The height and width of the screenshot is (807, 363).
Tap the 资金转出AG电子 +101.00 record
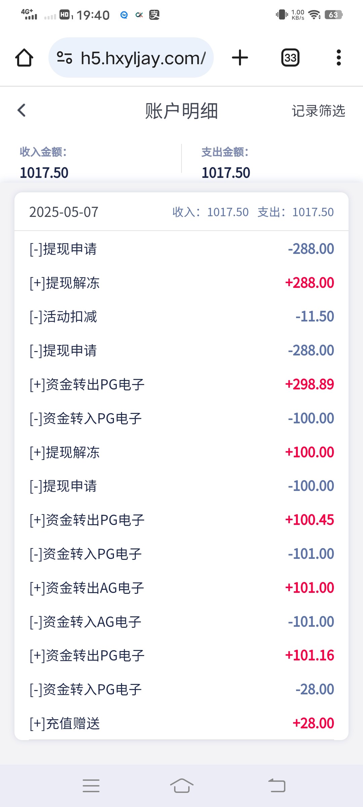[182, 588]
